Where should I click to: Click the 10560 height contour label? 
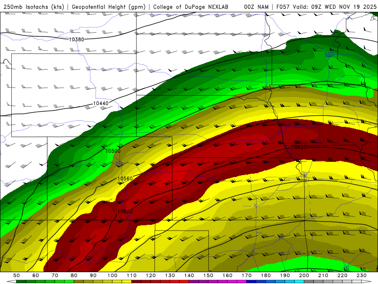pos(125,179)
